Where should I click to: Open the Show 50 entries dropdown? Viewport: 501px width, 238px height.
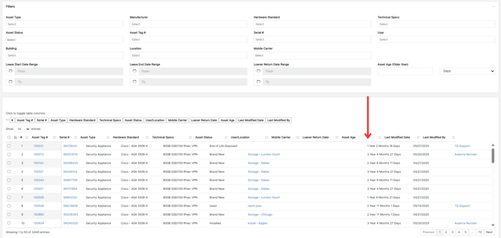tap(23, 129)
